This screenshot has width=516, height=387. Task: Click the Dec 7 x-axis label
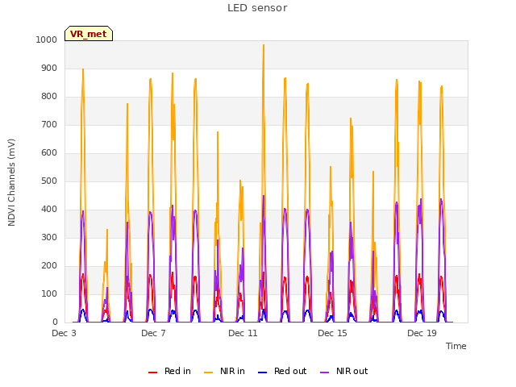153,333
